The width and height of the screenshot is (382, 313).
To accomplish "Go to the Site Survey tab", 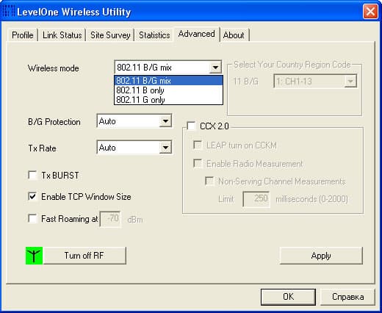I will [x=110, y=35].
